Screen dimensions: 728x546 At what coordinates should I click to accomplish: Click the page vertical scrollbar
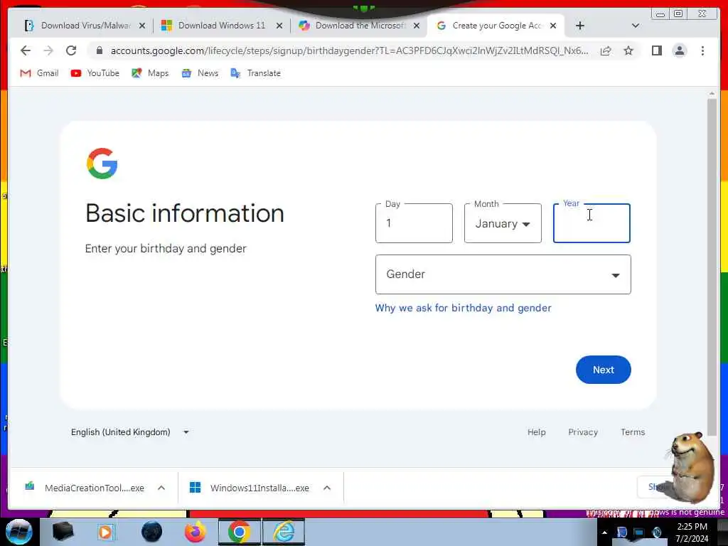point(712,267)
